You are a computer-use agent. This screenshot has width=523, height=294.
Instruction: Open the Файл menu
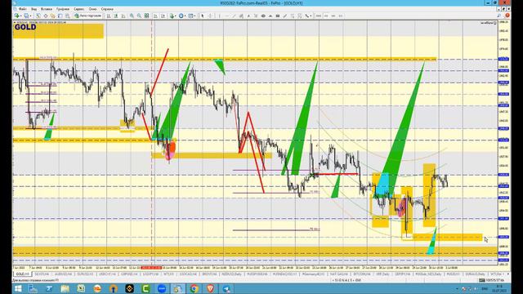coord(23,9)
